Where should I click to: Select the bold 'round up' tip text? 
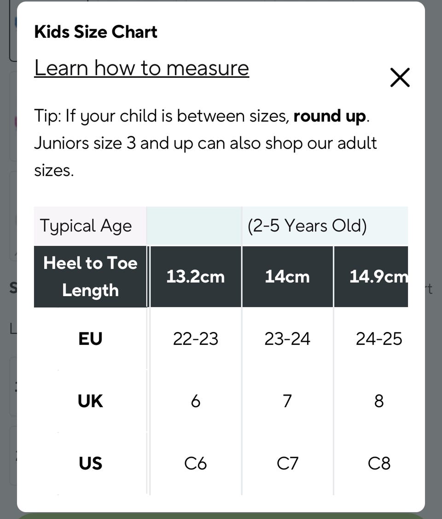tap(330, 116)
